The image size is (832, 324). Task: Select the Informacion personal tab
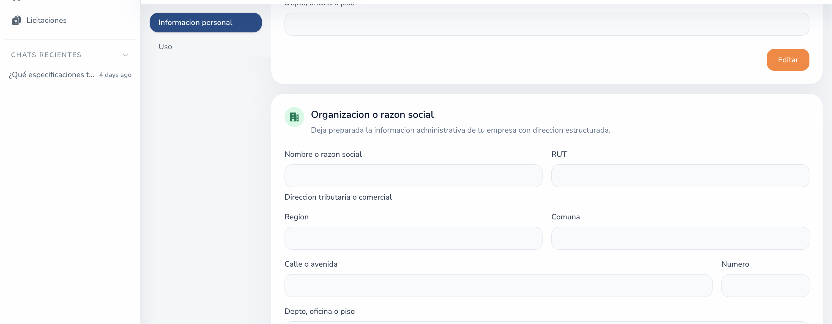point(206,22)
